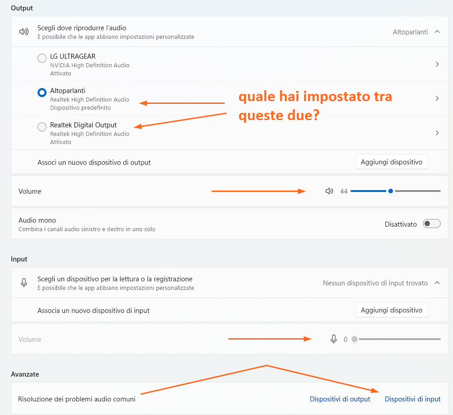Viewport: 453px width, 415px height.
Task: Open Altoparlanti device properties arrow
Action: coord(437,98)
